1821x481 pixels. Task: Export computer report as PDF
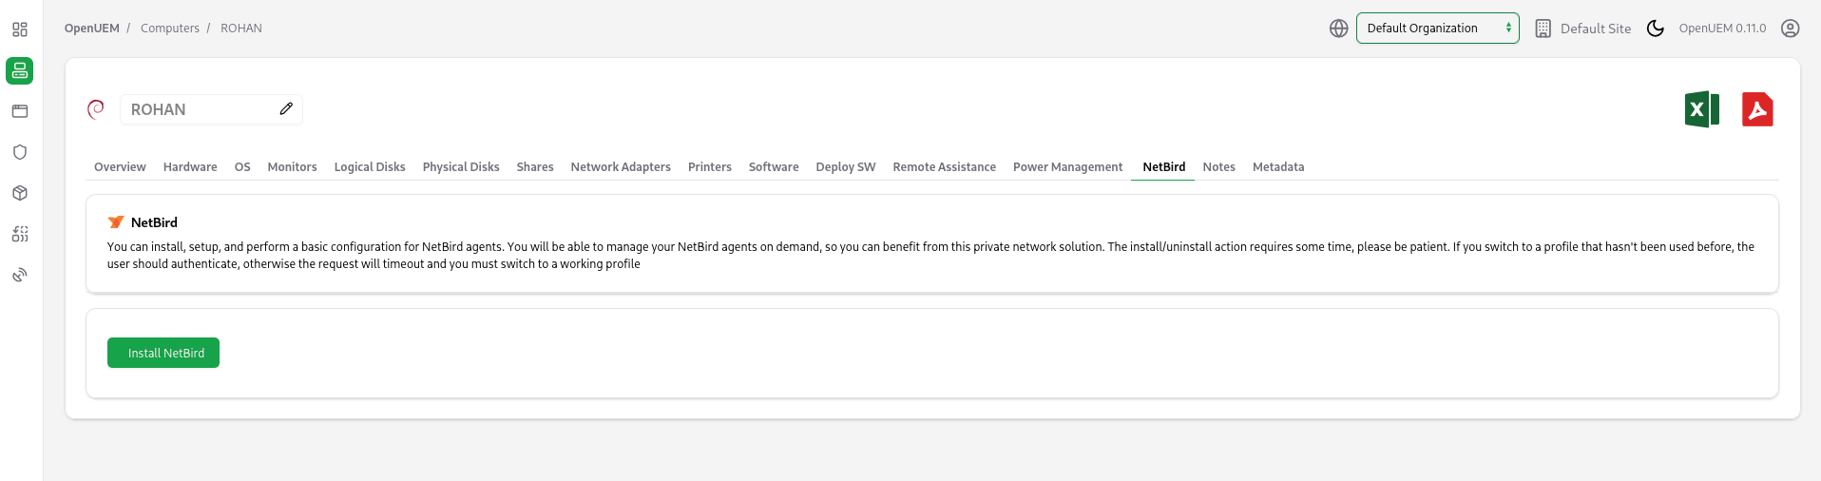pyautogui.click(x=1757, y=109)
